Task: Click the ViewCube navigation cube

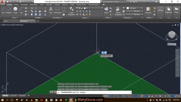Action: [172, 35]
